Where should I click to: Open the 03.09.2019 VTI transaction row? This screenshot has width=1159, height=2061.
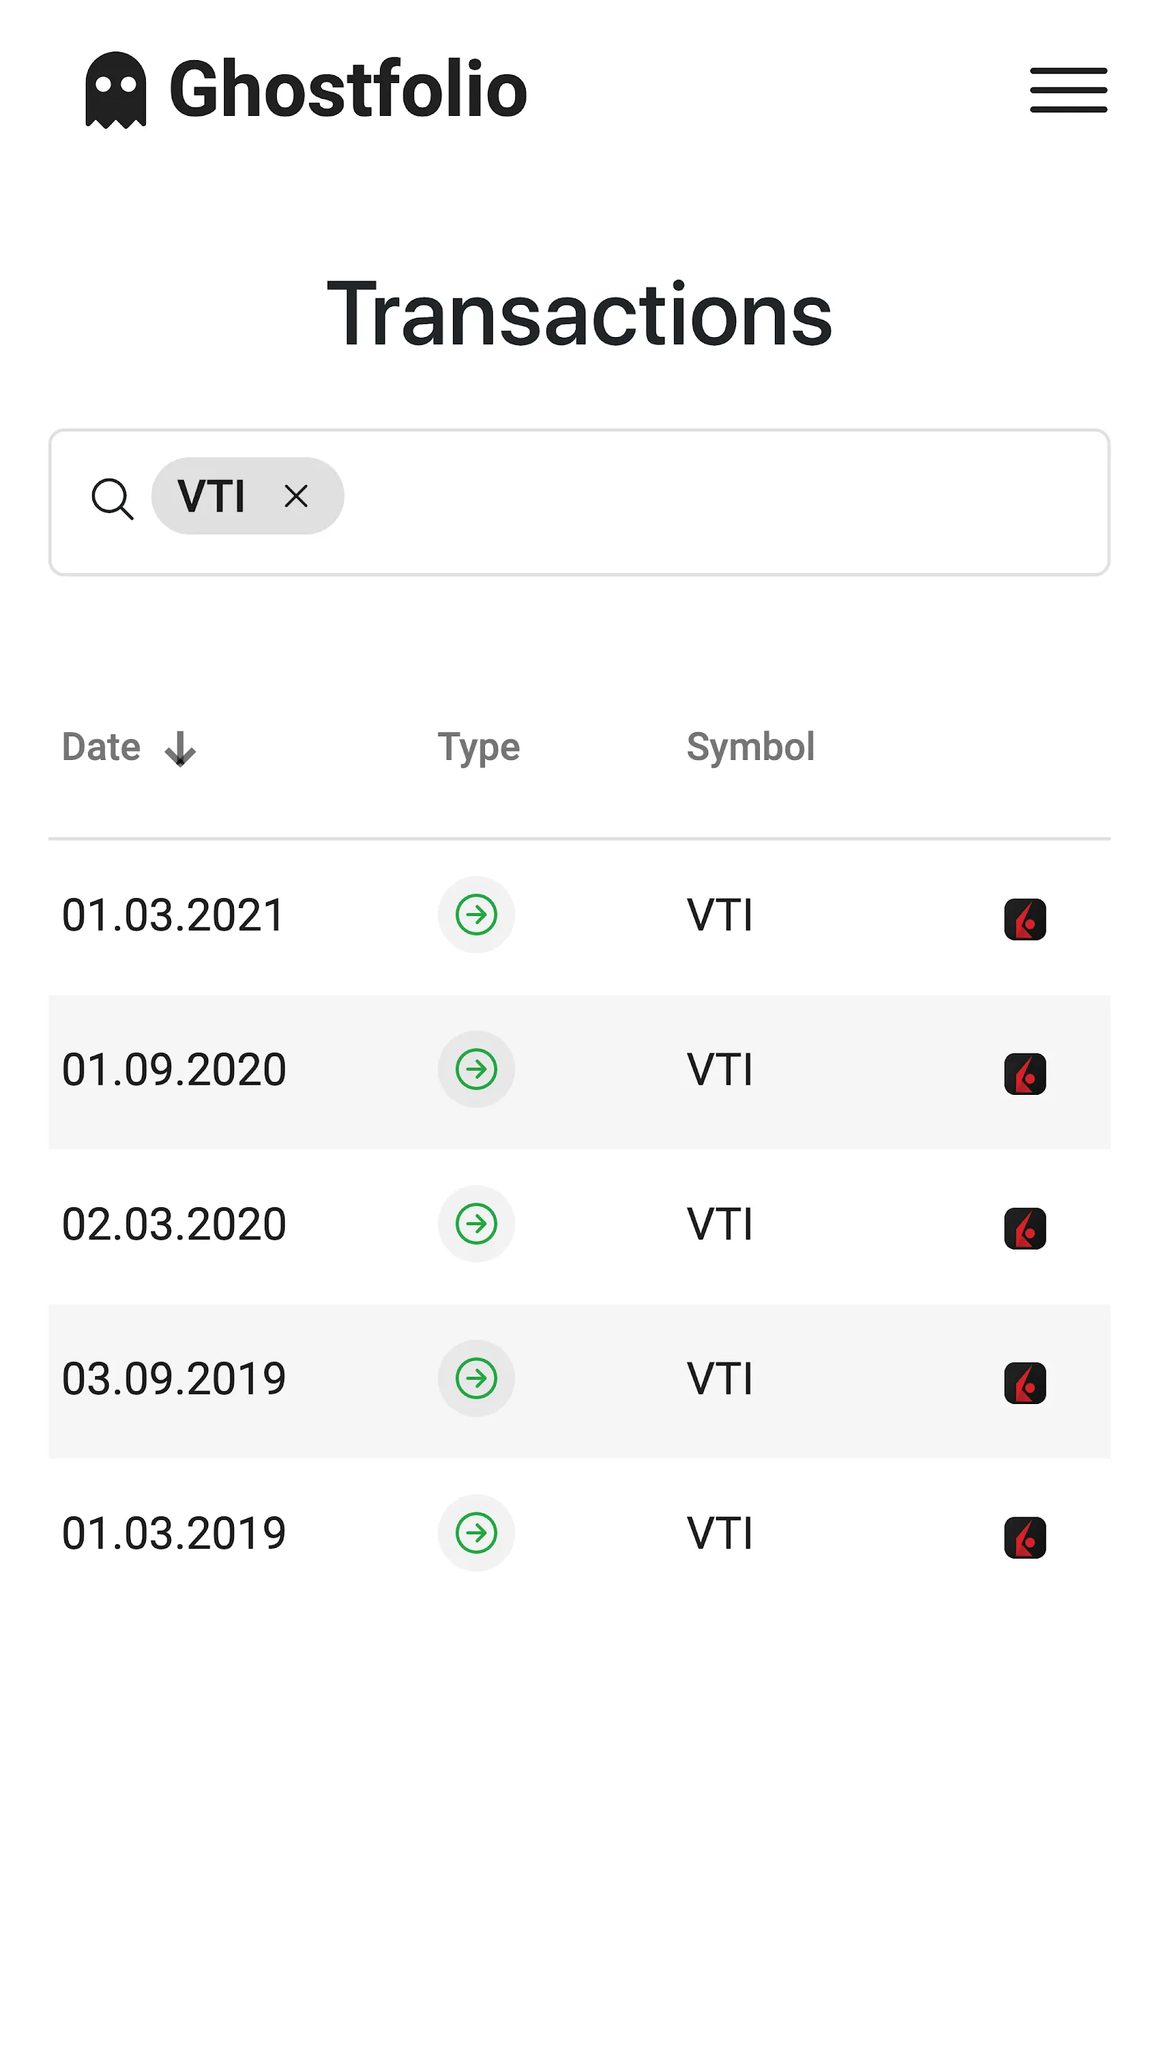click(718, 1379)
